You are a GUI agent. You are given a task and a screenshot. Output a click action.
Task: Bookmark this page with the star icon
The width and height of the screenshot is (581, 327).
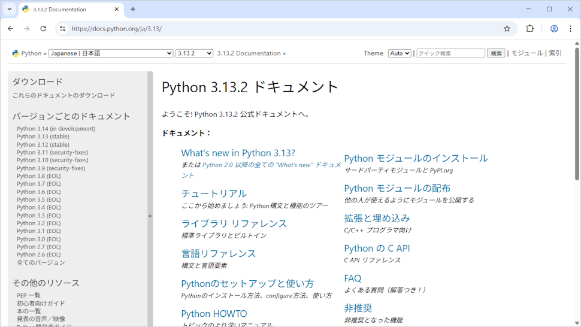pos(507,29)
